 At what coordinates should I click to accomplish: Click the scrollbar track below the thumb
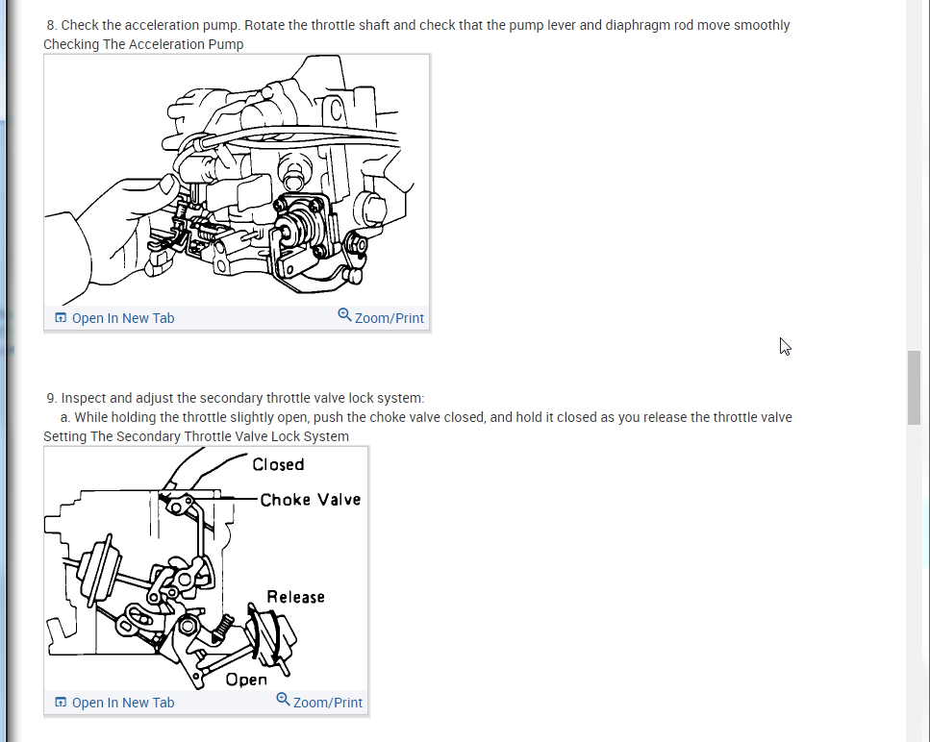pyautogui.click(x=914, y=583)
